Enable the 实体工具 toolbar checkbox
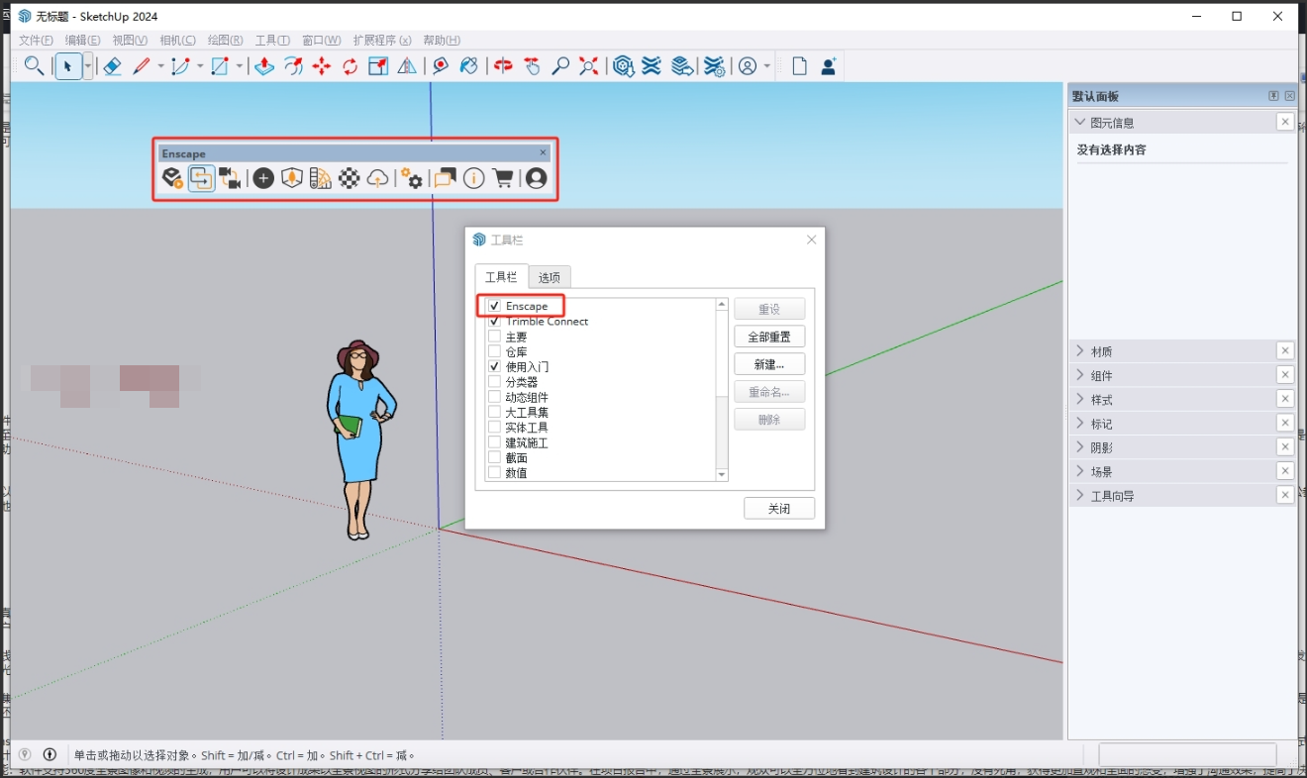 494,428
